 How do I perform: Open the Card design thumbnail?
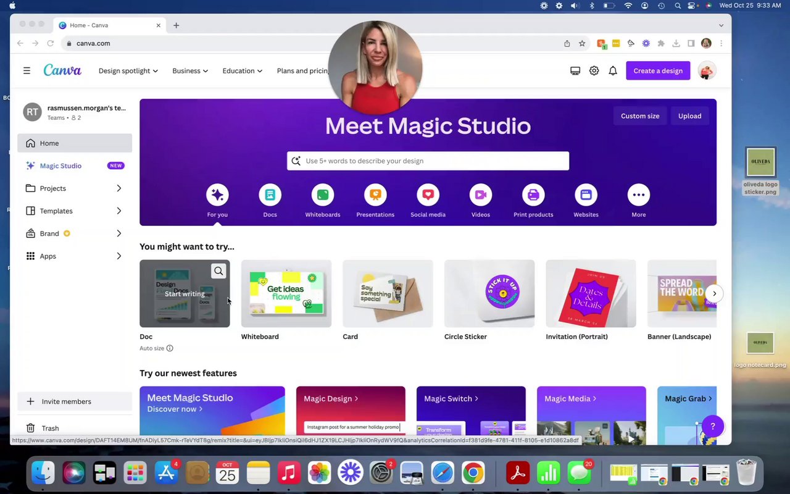tap(388, 293)
